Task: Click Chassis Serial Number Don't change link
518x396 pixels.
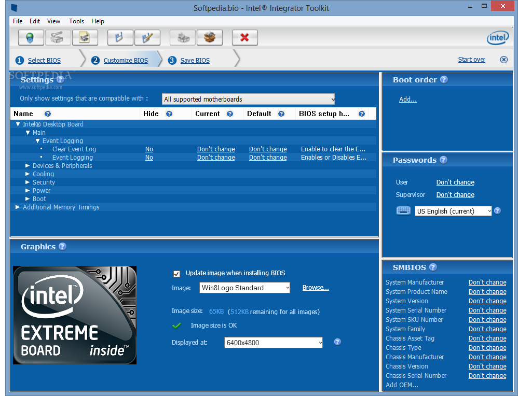Action: 487,376
